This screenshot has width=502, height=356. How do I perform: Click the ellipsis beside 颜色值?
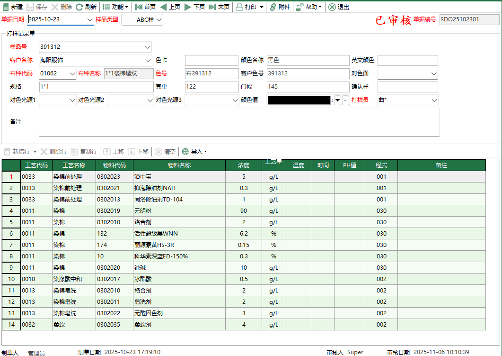(346, 100)
